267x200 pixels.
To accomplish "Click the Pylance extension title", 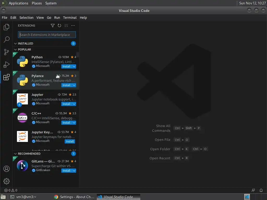I will click(38, 76).
